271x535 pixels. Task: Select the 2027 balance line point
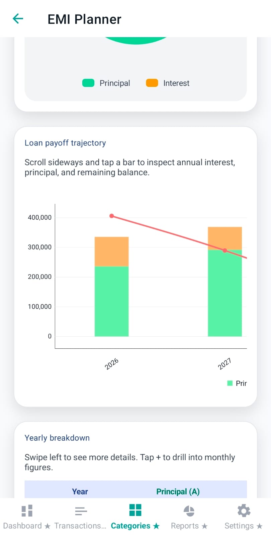click(225, 250)
